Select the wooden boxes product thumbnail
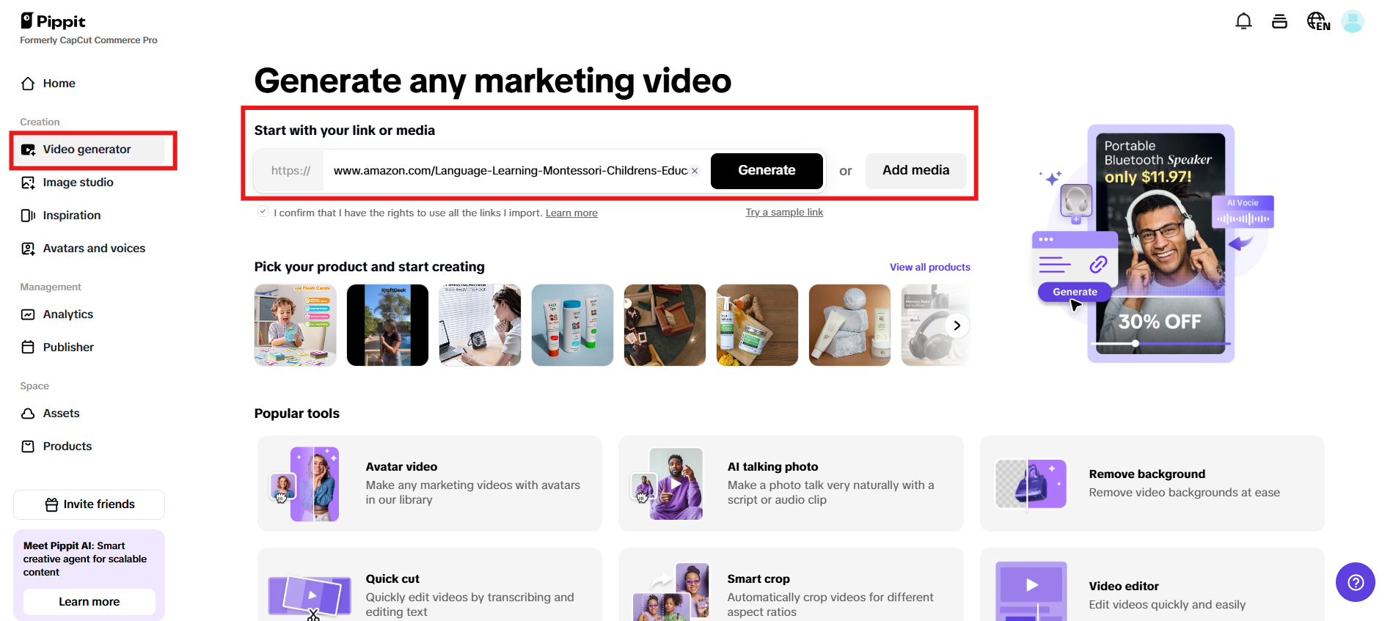The height and width of the screenshot is (621, 1393). pyautogui.click(x=665, y=326)
